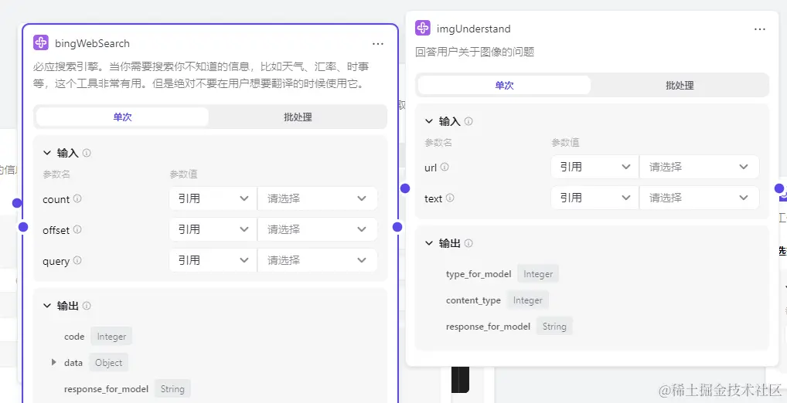Open the bingWebSearch node more options menu
Image resolution: width=787 pixels, height=403 pixels.
point(378,44)
